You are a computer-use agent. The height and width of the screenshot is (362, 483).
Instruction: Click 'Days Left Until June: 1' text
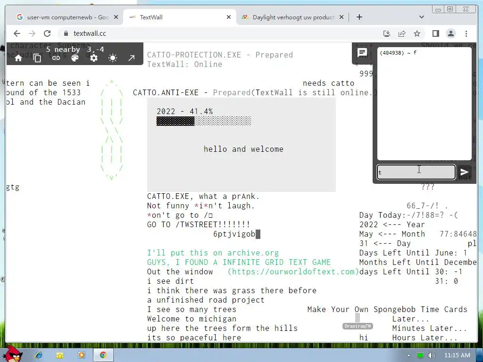coord(413,253)
